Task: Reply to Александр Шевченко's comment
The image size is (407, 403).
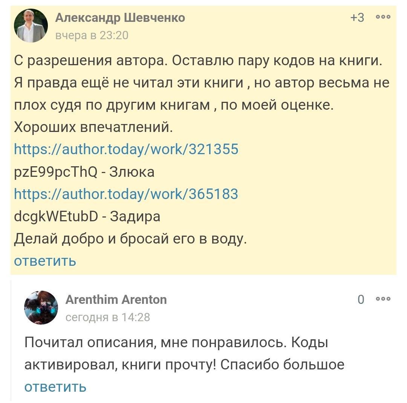Action: 45,260
